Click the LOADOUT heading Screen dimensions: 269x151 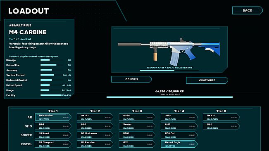click(x=29, y=11)
